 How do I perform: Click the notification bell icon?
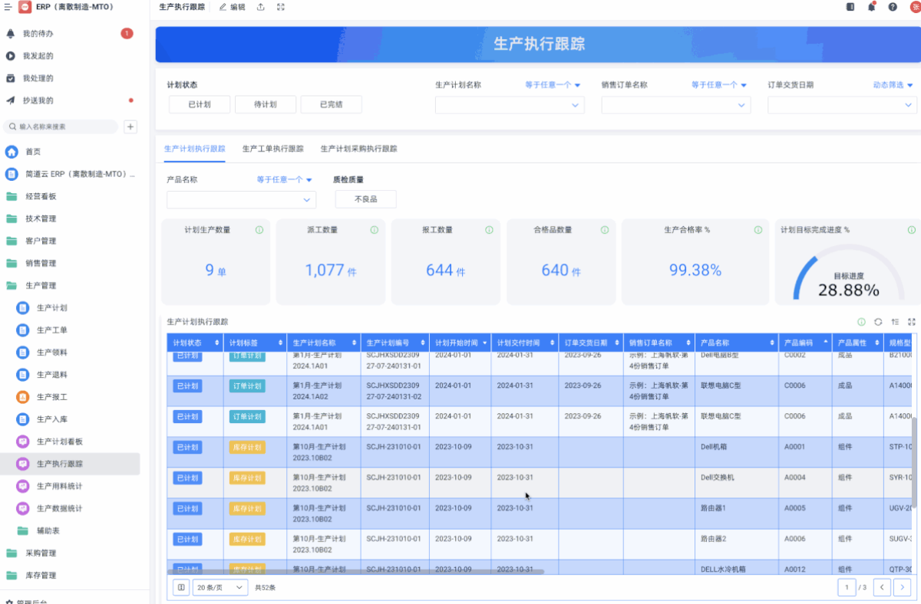pyautogui.click(x=871, y=7)
